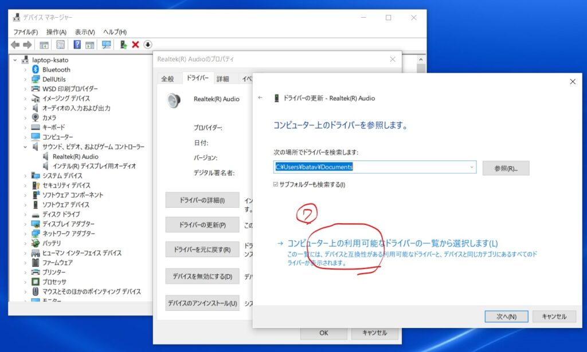Choose コンピューター上の利用可能なドライバーの一覧から選択します link

point(392,243)
